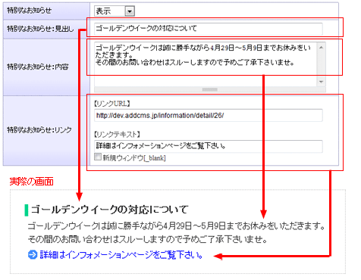Screen dimensions: 361x280
Task: Click the 見出し field reading ゴールデンウイークの対応について
Action: [x=209, y=29]
